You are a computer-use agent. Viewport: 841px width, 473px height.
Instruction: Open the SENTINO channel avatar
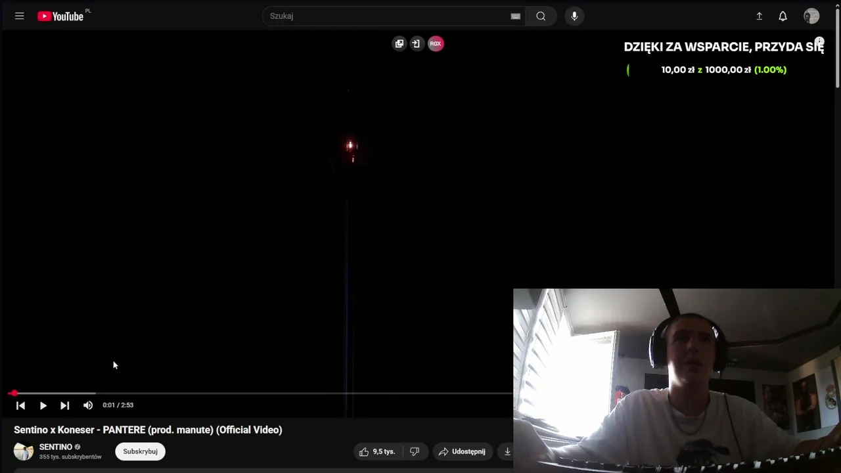pos(24,451)
